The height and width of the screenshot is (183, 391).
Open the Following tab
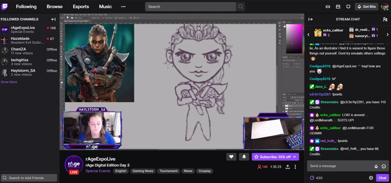pyautogui.click(x=26, y=6)
